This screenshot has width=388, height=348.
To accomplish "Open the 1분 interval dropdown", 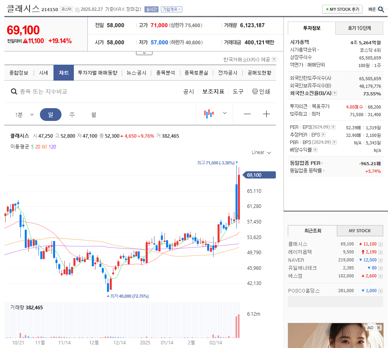I will (x=24, y=115).
